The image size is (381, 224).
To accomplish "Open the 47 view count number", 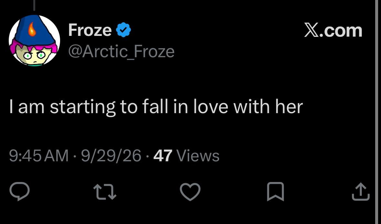I will 163,155.
